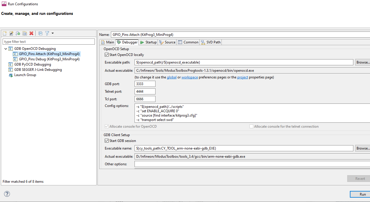Toggle Allocate console for telnet connection
The width and height of the screenshot is (370, 202).
(251, 127)
